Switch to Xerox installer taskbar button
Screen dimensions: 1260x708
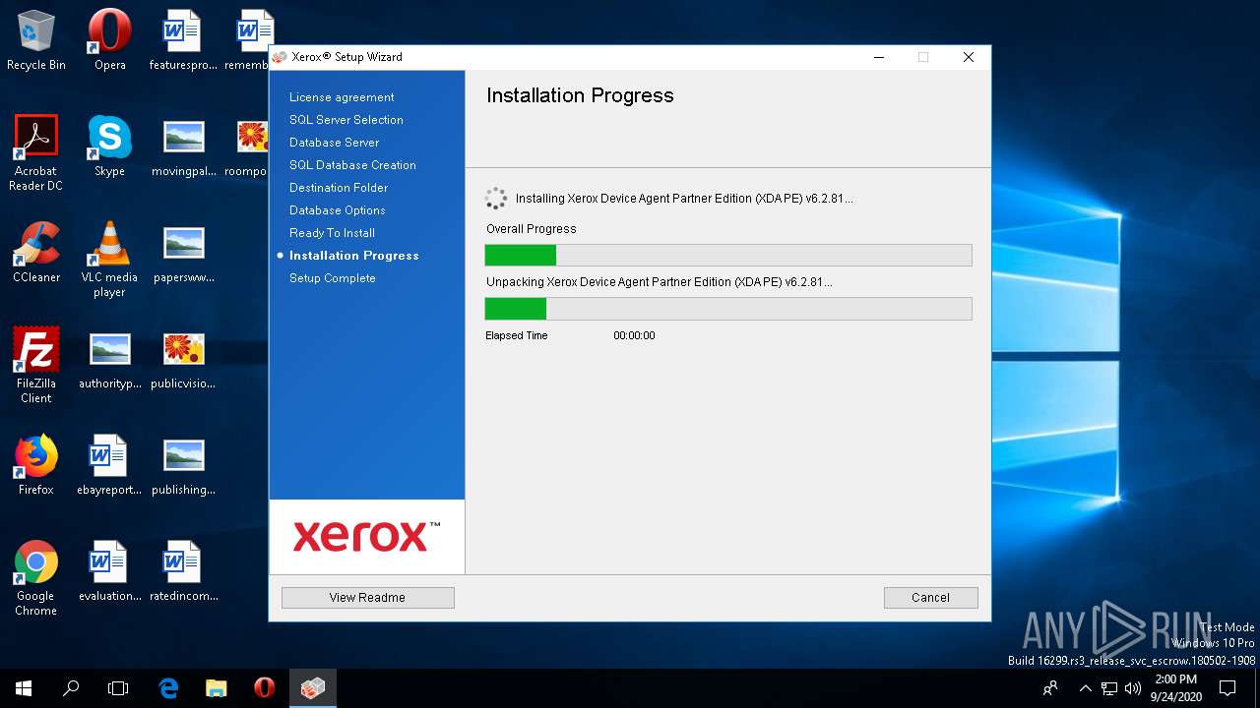pos(312,688)
